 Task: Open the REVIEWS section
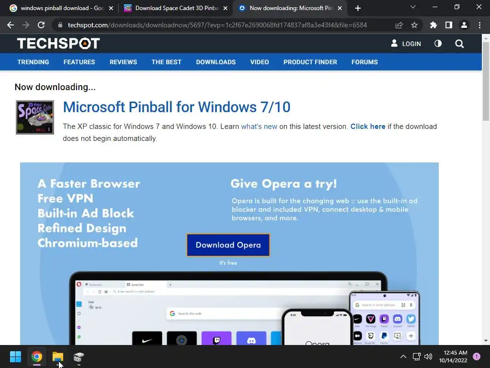[x=123, y=62]
